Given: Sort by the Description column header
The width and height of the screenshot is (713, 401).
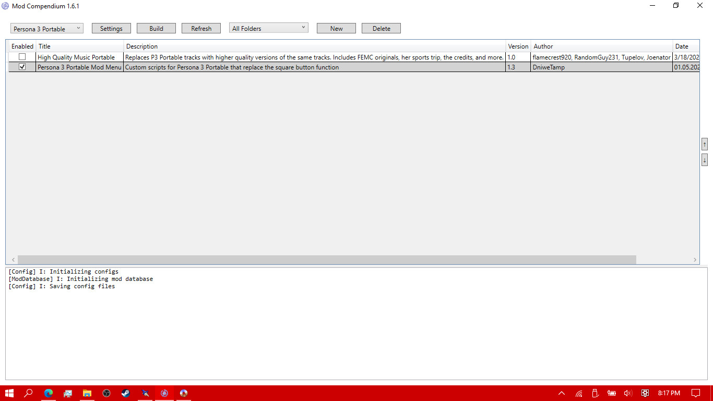Looking at the screenshot, I should pyautogui.click(x=315, y=46).
